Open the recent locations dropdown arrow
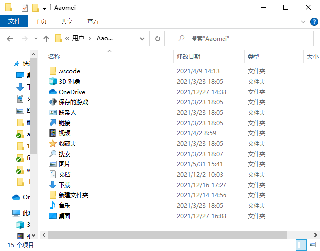Image resolution: width=320 pixels, height=251 pixels. click(x=36, y=38)
